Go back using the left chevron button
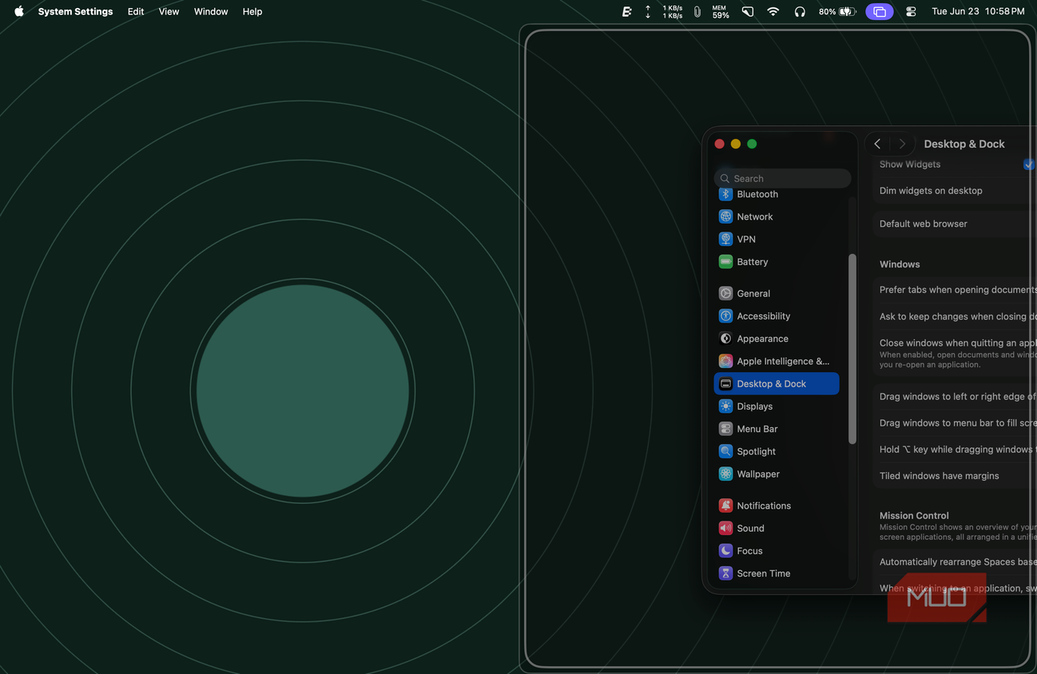This screenshot has width=1037, height=674. pos(877,144)
